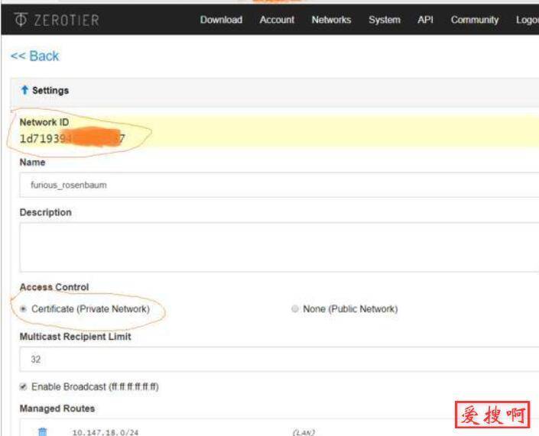Open the Download page
The width and height of the screenshot is (539, 436).
pyautogui.click(x=221, y=20)
